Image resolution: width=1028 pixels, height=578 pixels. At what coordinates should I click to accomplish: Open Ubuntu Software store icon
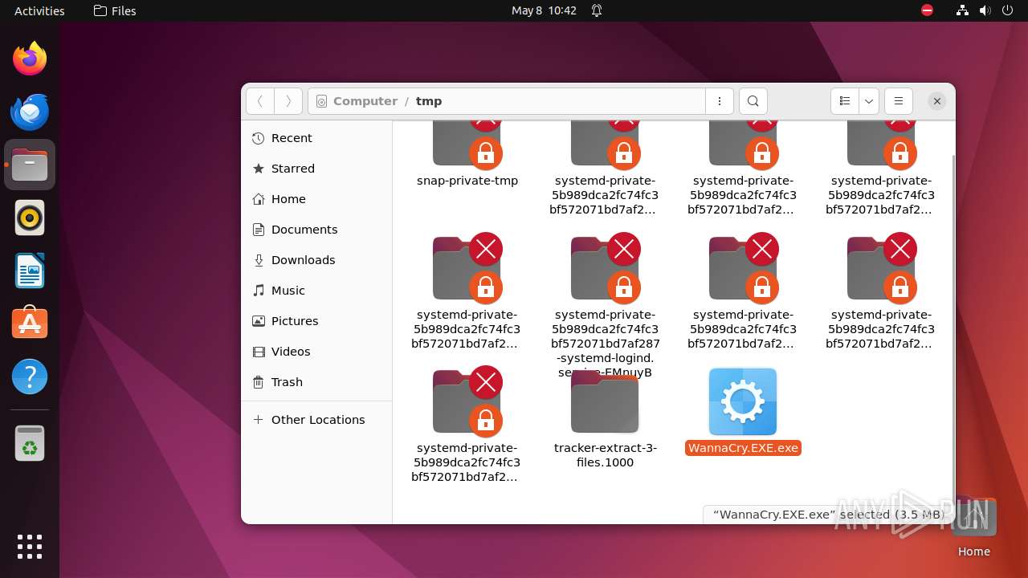coord(30,324)
